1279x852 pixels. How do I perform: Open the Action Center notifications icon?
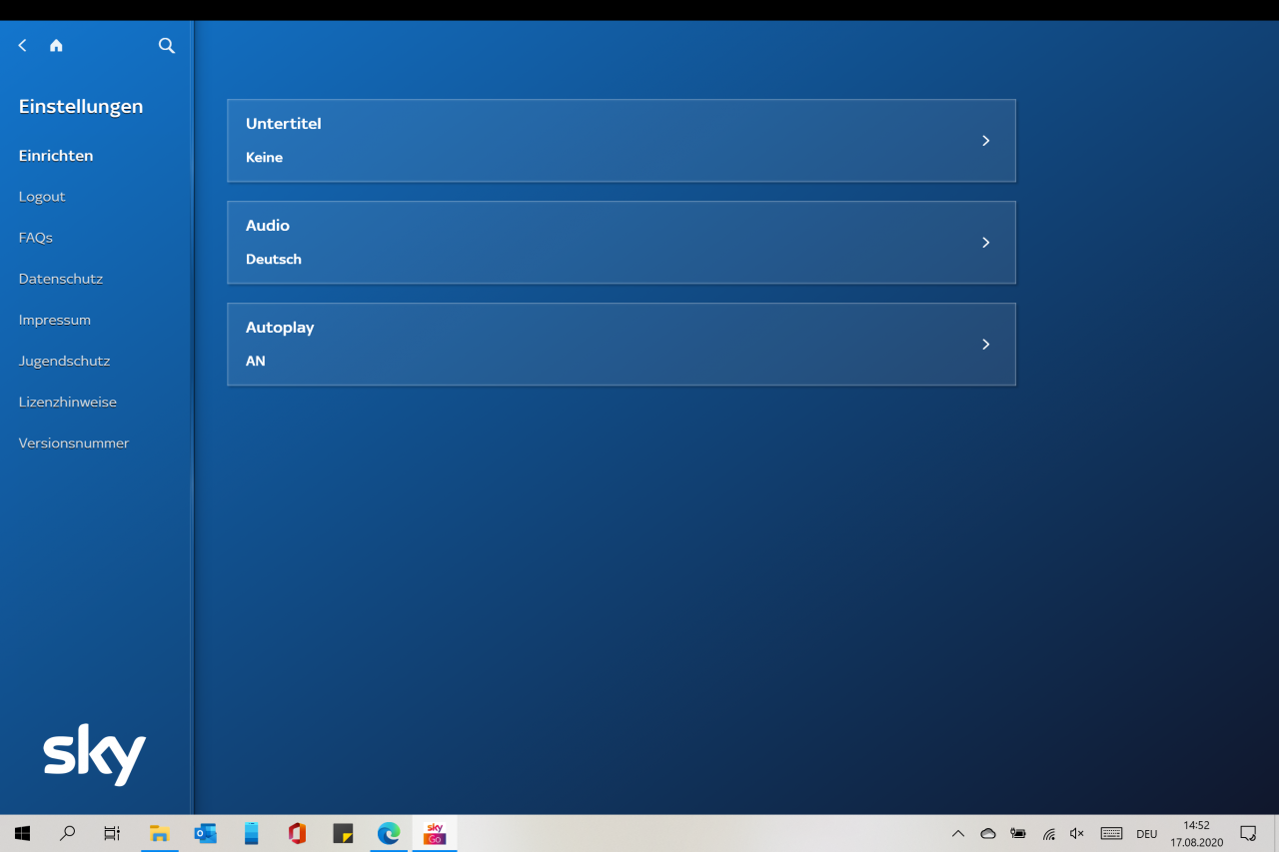click(1248, 834)
